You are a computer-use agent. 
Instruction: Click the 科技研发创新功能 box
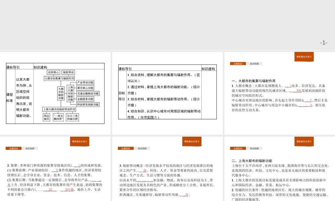pyautogui.click(x=88, y=105)
